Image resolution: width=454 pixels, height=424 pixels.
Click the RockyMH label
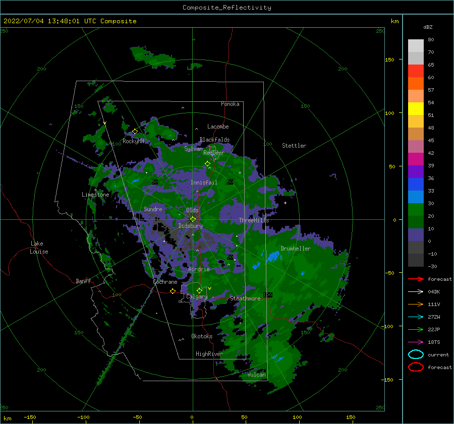[x=133, y=141]
